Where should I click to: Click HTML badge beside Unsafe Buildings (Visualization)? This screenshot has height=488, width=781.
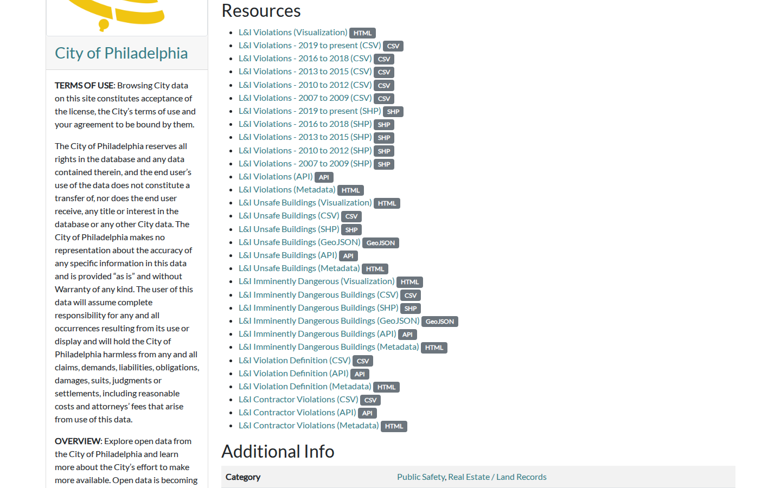[387, 203]
